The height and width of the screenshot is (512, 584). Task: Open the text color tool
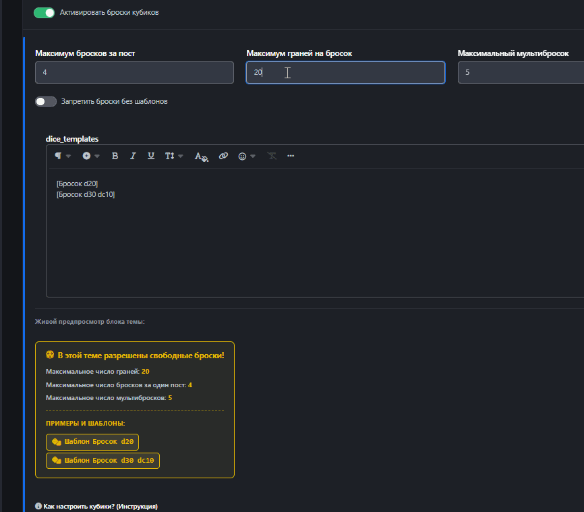202,156
